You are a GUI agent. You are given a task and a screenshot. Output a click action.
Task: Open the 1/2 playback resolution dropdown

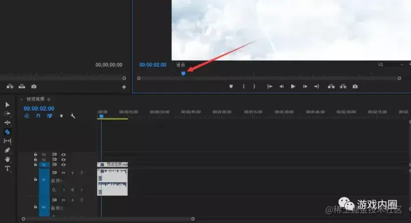[390, 64]
